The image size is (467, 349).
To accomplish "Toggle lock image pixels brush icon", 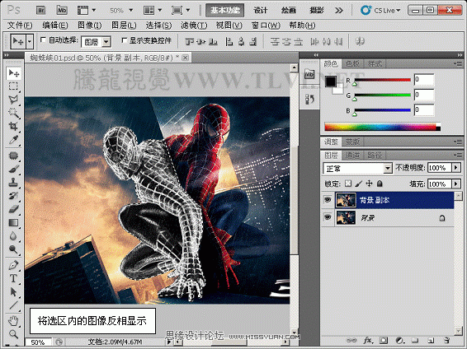I will (x=359, y=184).
